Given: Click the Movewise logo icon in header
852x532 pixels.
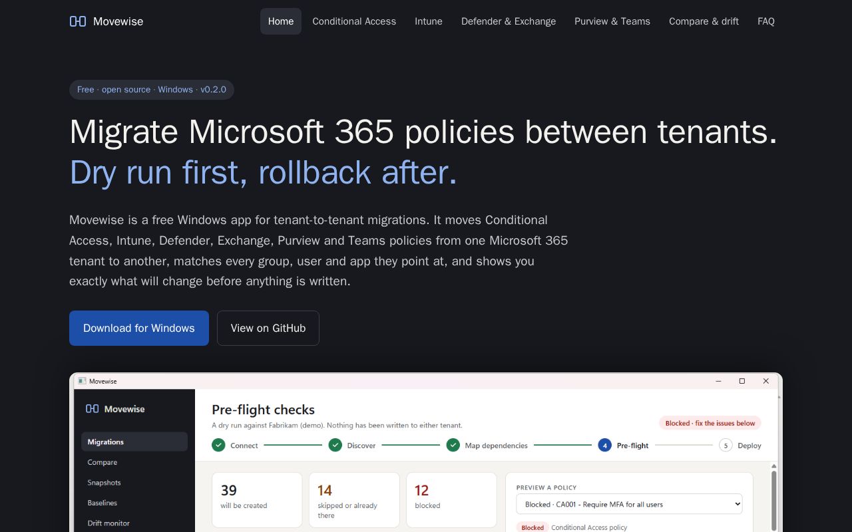Looking at the screenshot, I should pyautogui.click(x=78, y=21).
